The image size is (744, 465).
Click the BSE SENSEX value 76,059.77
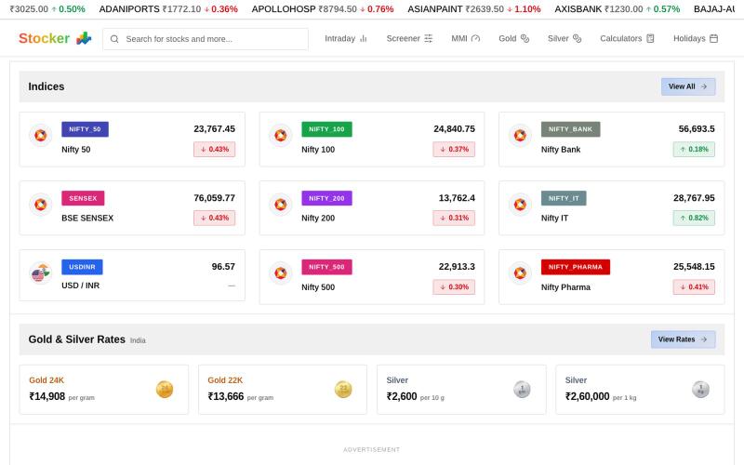tap(214, 198)
